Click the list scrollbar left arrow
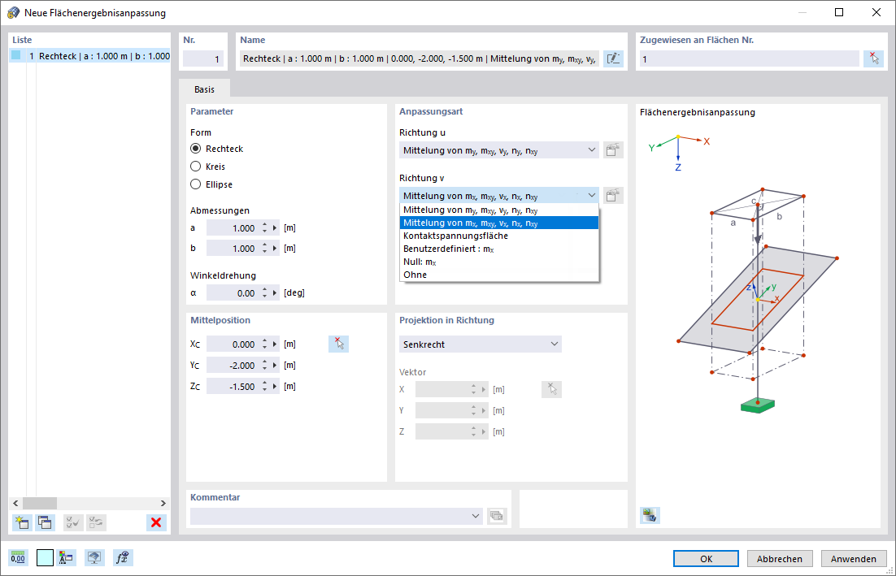This screenshot has width=896, height=576. click(x=15, y=503)
